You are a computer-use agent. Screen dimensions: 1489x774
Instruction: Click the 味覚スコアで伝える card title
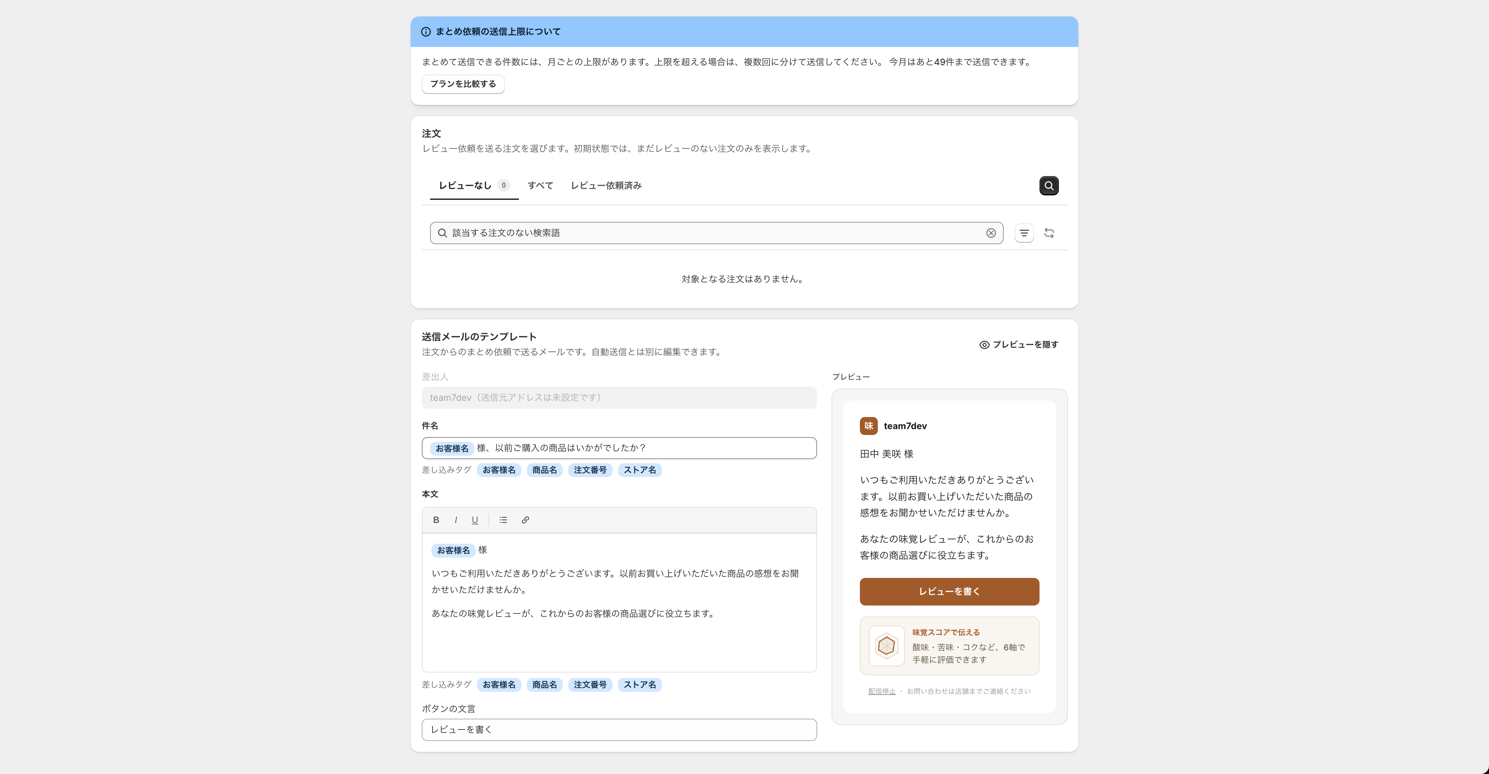click(946, 632)
